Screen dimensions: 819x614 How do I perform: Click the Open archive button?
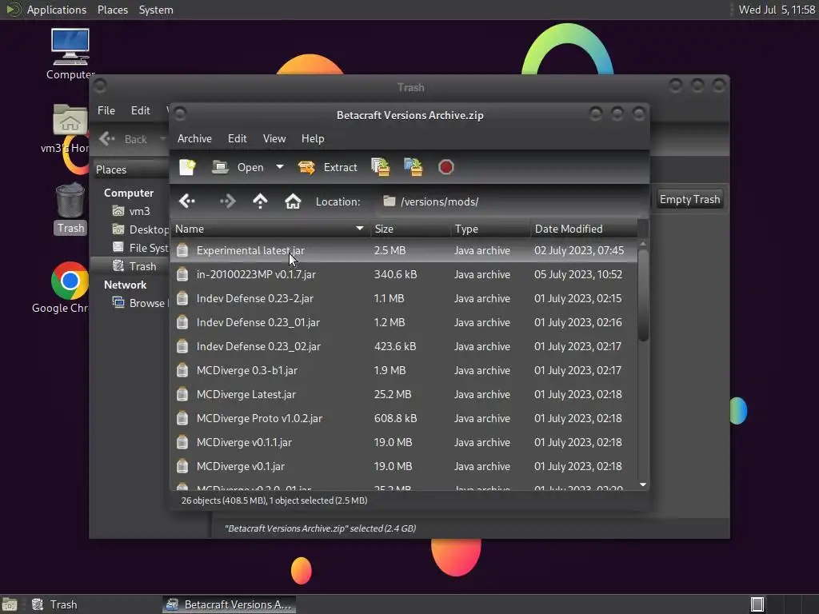(x=238, y=167)
